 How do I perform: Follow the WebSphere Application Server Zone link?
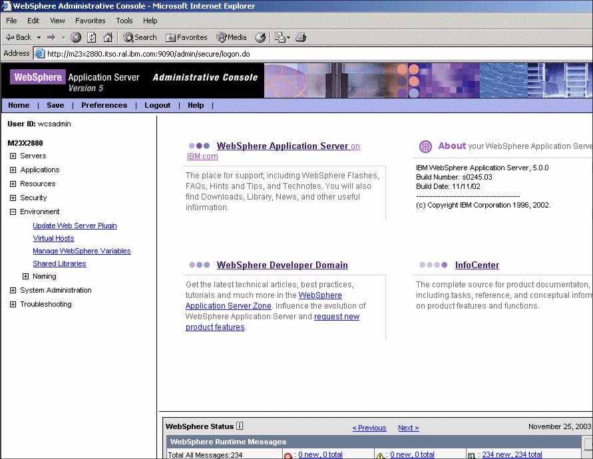click(x=264, y=301)
